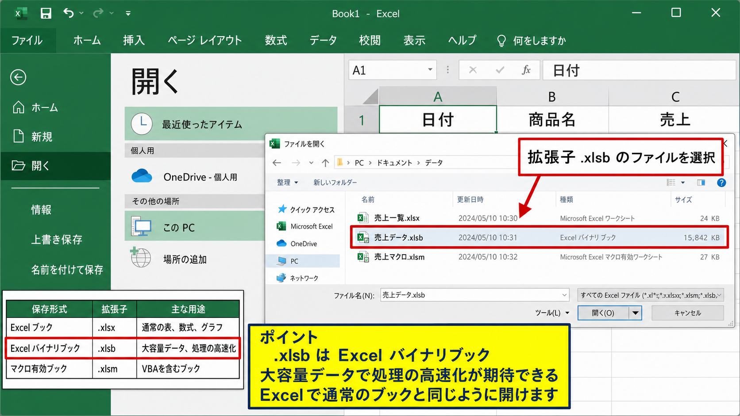
Task: Click the fx Insert Function icon
Action: 526,70
